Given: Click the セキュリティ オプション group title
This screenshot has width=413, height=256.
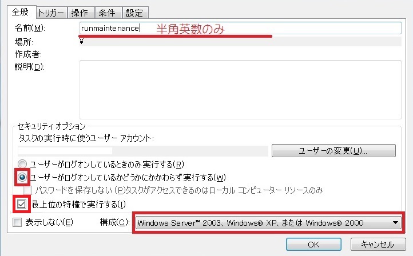Looking at the screenshot, I should pyautogui.click(x=51, y=126).
